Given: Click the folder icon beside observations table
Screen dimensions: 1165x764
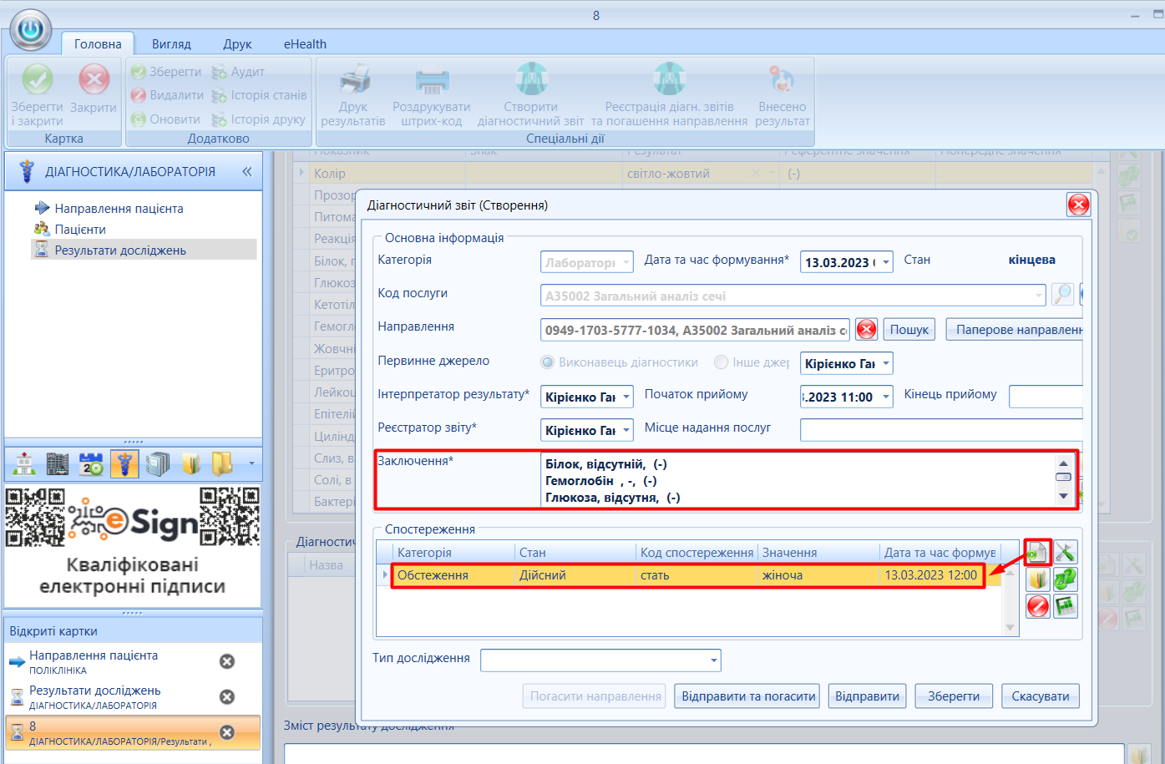Looking at the screenshot, I should pyautogui.click(x=1037, y=579).
